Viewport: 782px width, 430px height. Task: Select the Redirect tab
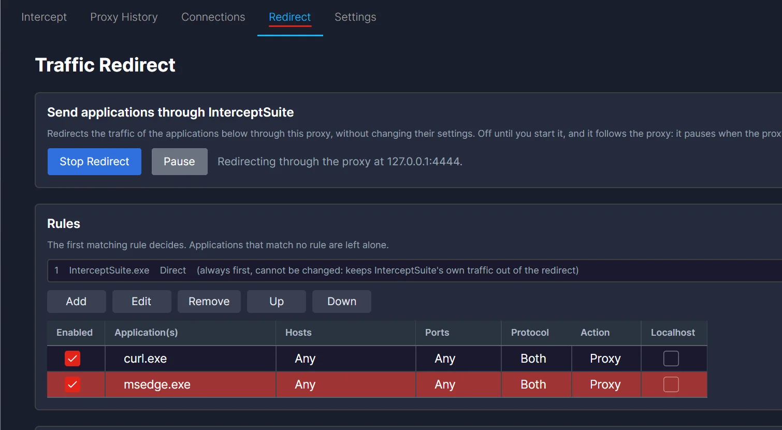click(290, 17)
